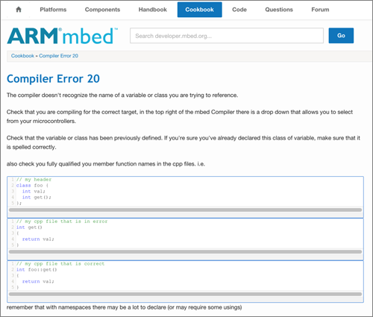Image resolution: width=373 pixels, height=317 pixels.
Task: Click scrollbar under the correct cpp code block
Action: click(185, 294)
